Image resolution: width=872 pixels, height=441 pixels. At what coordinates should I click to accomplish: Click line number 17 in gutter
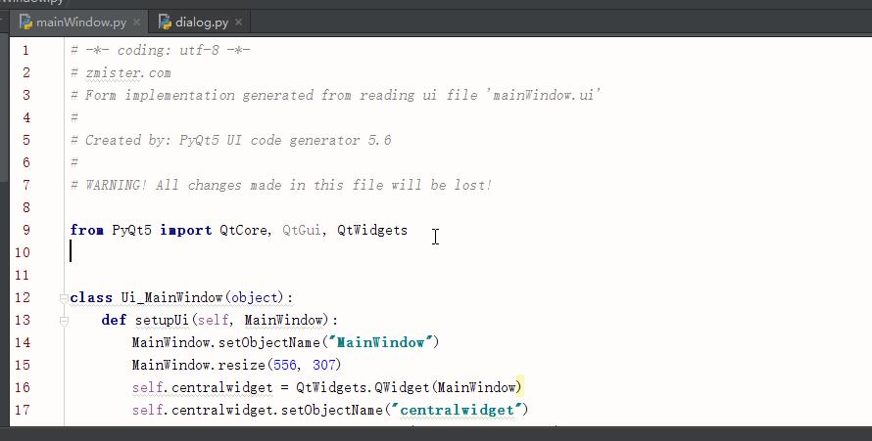(x=23, y=410)
